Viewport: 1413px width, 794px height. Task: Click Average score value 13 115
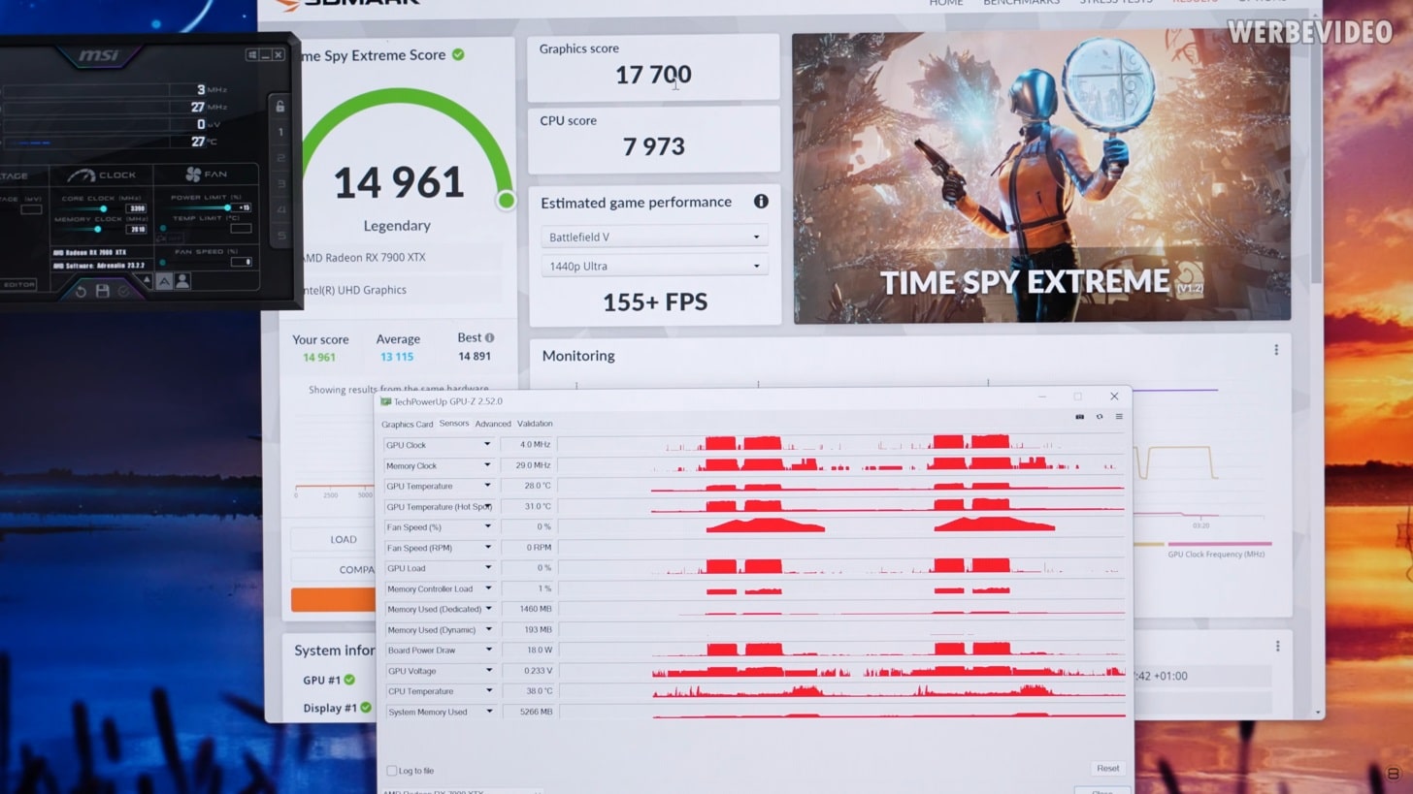[398, 357]
